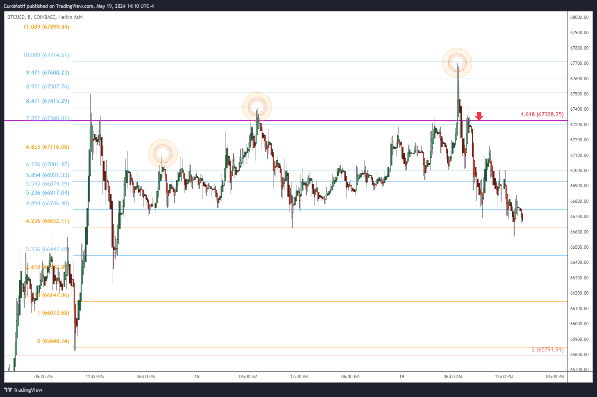Select the red 1.618 (67328.25) level label
The height and width of the screenshot is (397, 597).
pos(542,114)
